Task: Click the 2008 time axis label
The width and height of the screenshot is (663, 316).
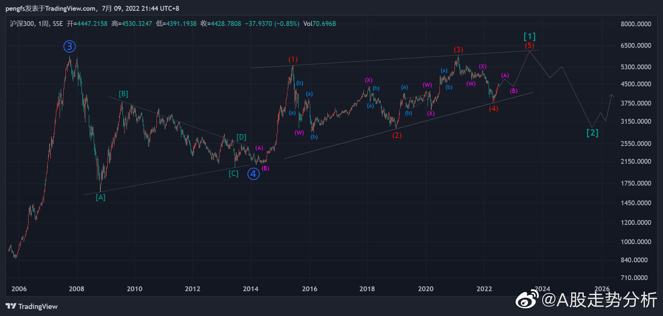Action: coord(77,289)
